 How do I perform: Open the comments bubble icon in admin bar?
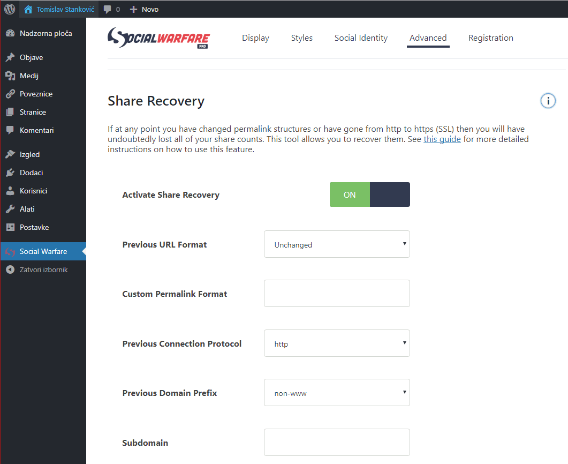[x=108, y=9]
